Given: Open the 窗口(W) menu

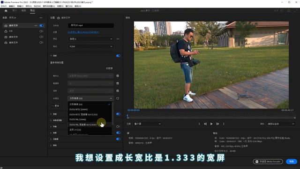Looking at the screenshot, I should click(x=69, y=6).
